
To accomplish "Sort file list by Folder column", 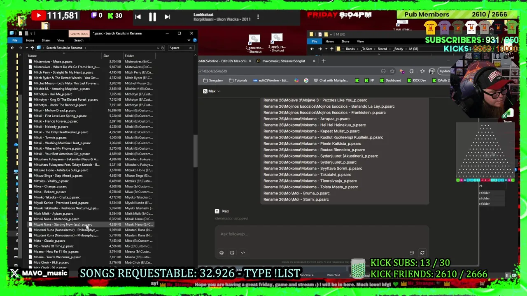I will tap(129, 55).
